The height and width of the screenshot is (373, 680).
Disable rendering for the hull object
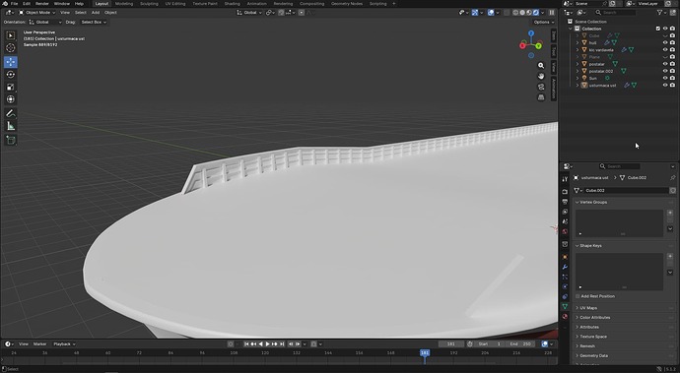[x=672, y=43]
